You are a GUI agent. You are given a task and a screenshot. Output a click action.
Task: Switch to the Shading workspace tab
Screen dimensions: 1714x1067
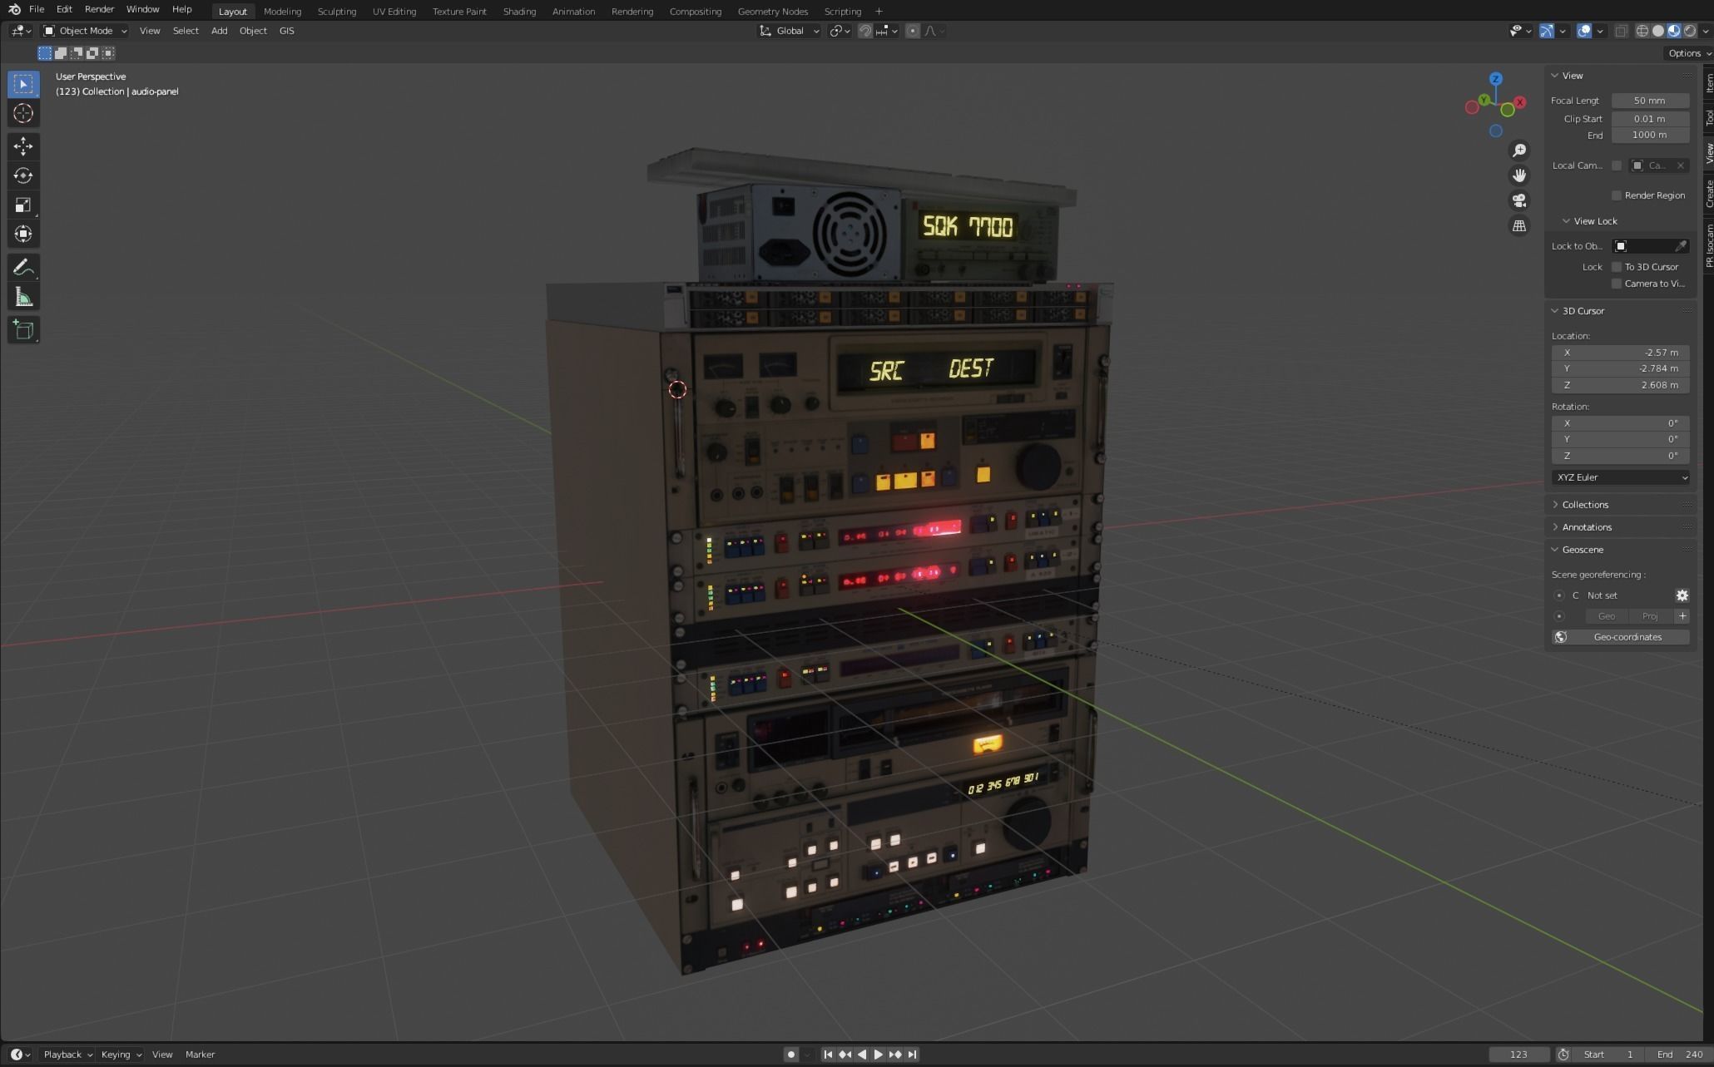click(519, 11)
